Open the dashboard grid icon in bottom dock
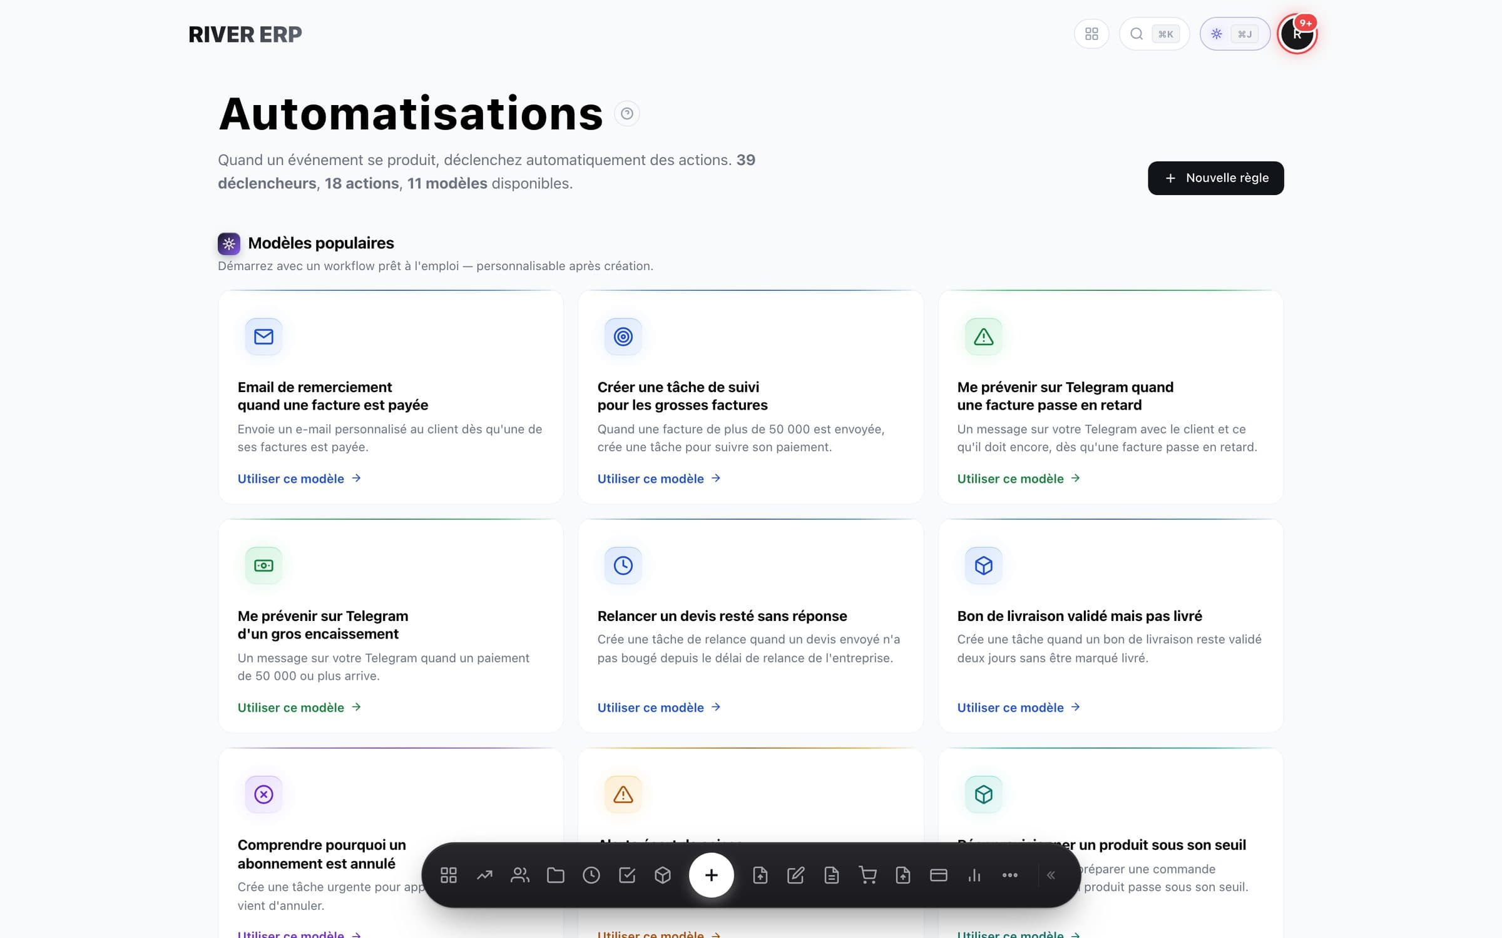The image size is (1502, 938). point(449,875)
